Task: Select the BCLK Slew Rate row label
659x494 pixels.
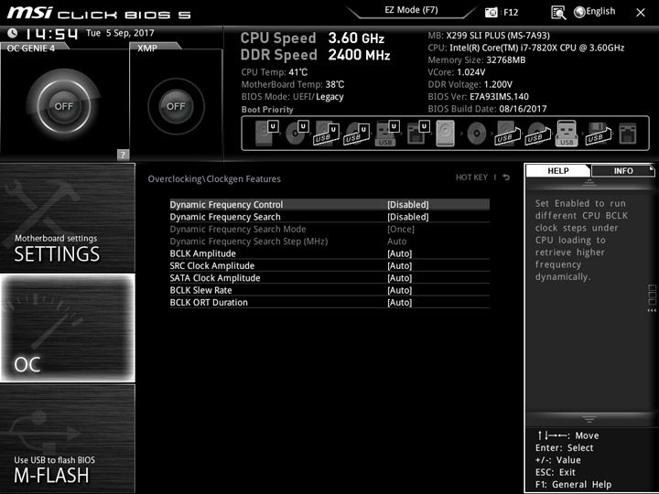Action: click(200, 290)
